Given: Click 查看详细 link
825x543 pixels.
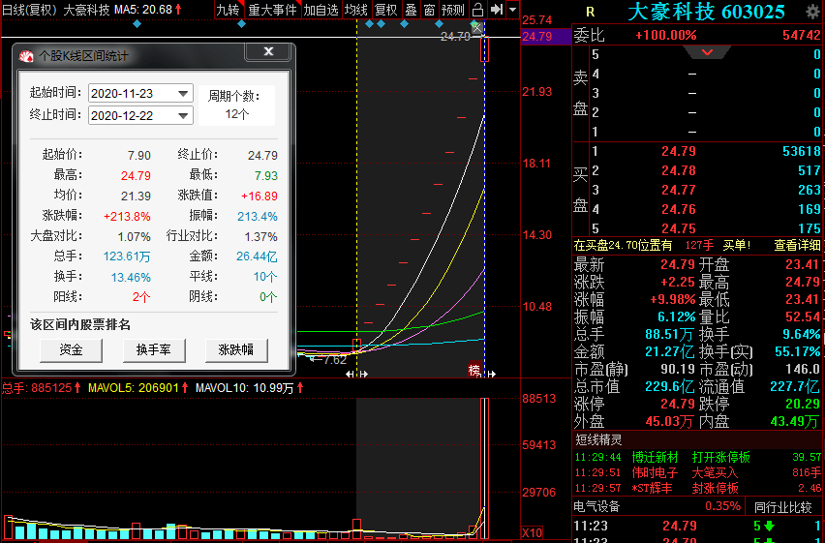Looking at the screenshot, I should point(797,245).
